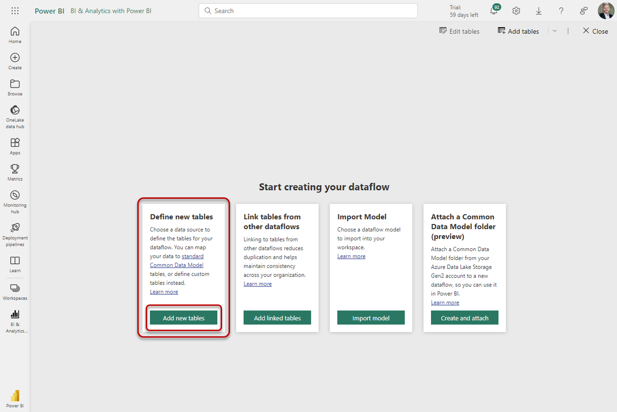The image size is (617, 412).
Task: Open Apps in the sidebar
Action: pos(15,146)
